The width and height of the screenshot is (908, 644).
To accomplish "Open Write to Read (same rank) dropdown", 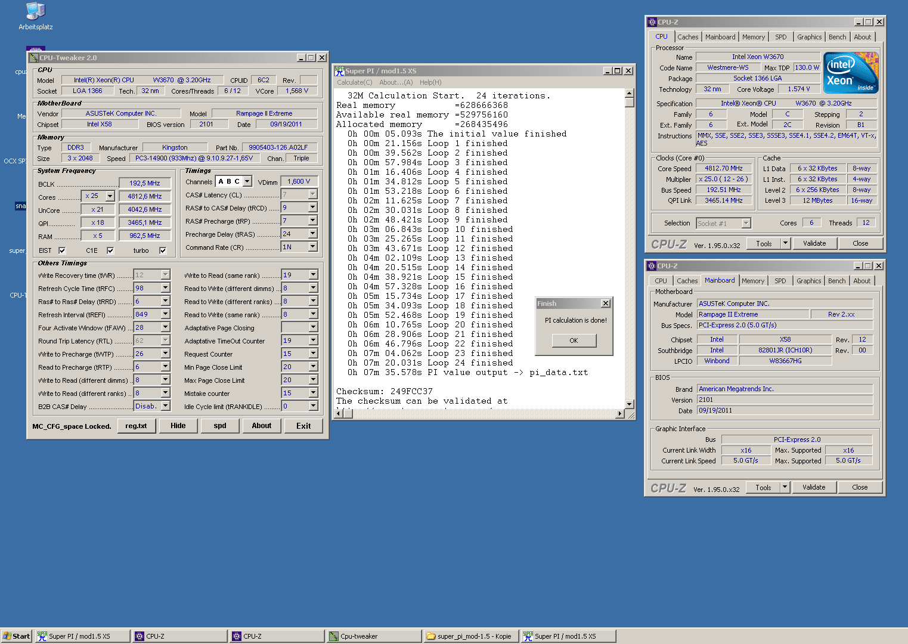I will [x=313, y=275].
